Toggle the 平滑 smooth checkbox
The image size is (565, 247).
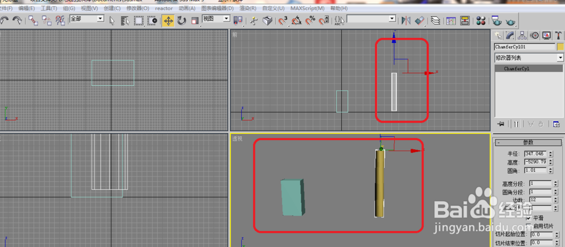[x=529, y=218]
